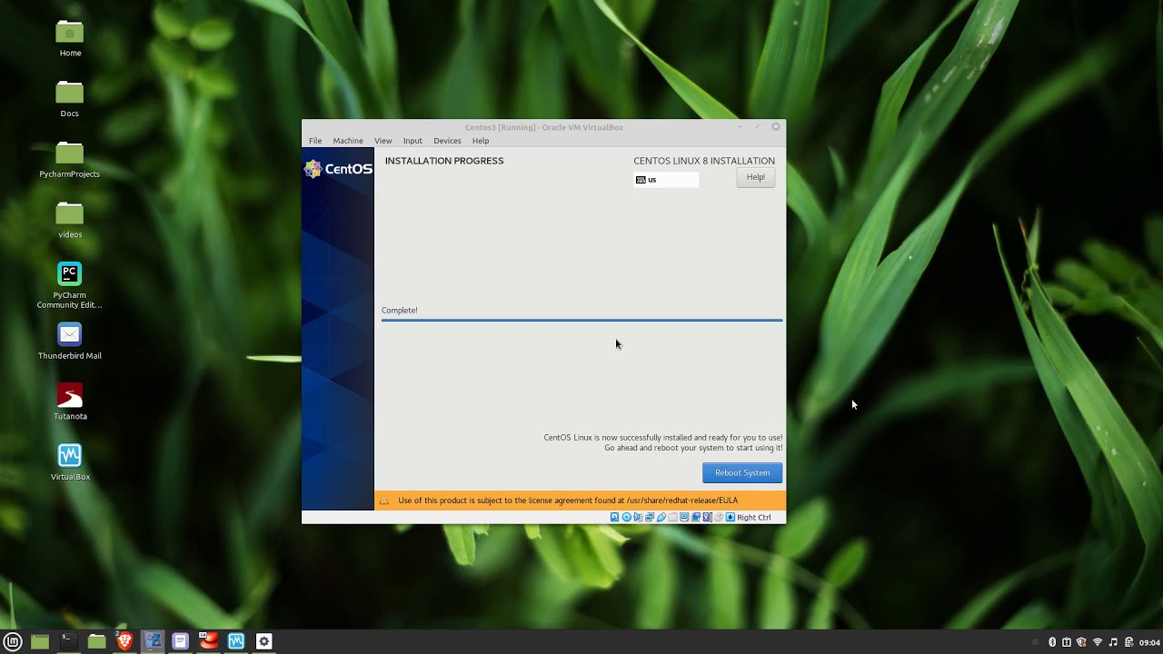Click the installation progress bar

click(581, 320)
